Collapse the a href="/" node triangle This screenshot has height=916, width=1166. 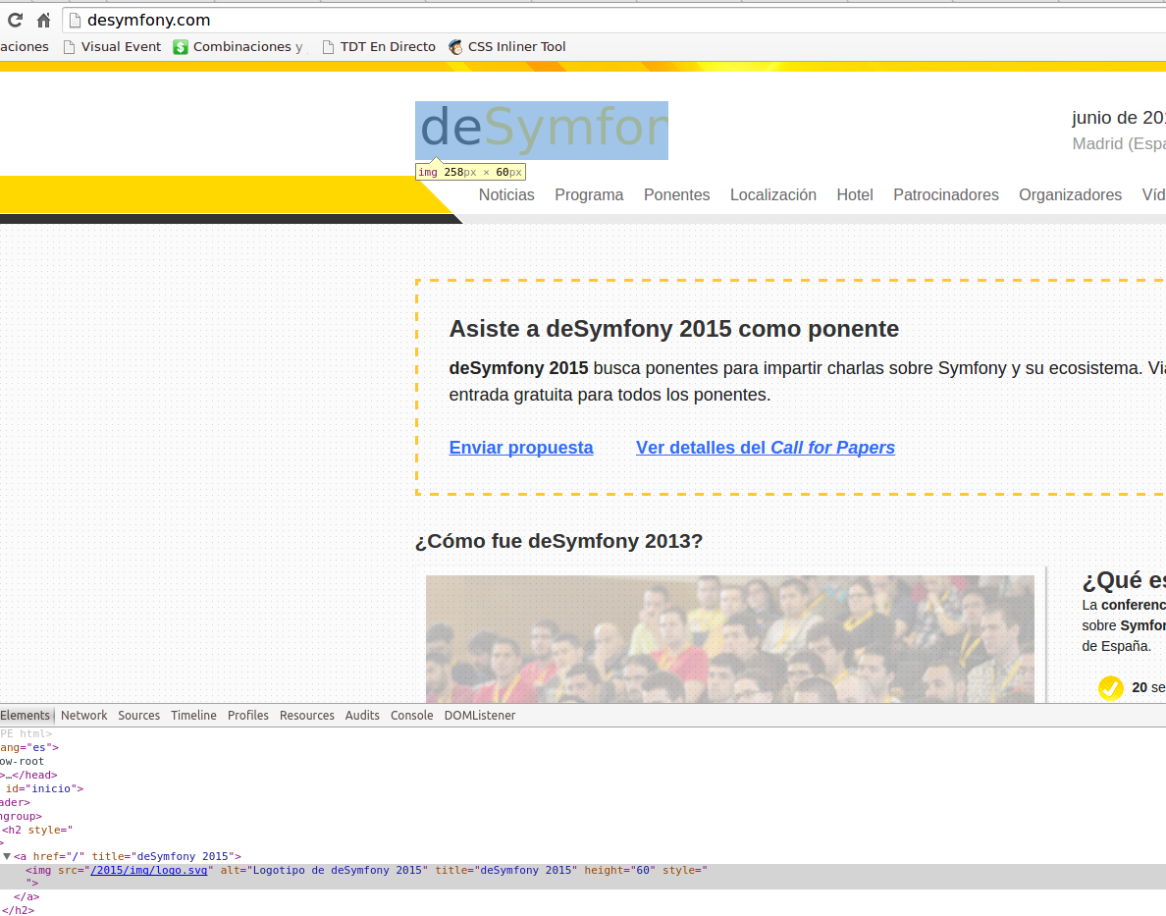click(7, 856)
